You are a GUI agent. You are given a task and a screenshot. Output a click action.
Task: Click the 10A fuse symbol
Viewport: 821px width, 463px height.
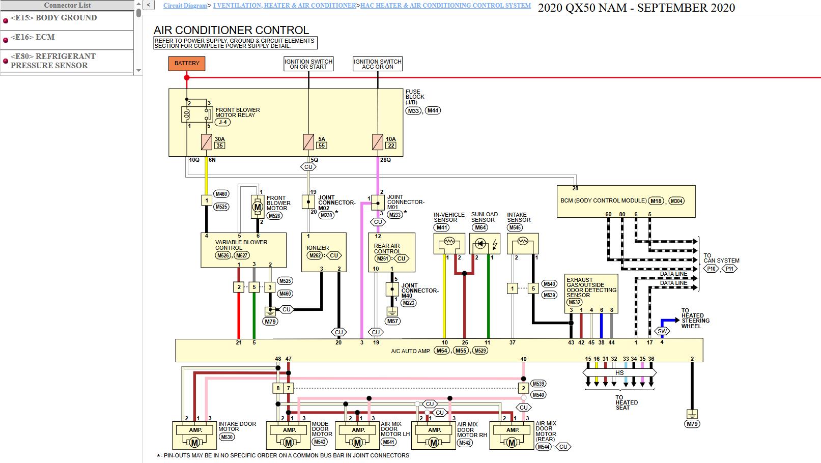378,142
